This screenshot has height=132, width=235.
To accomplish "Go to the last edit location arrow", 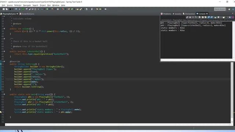I will click(x=97, y=9).
